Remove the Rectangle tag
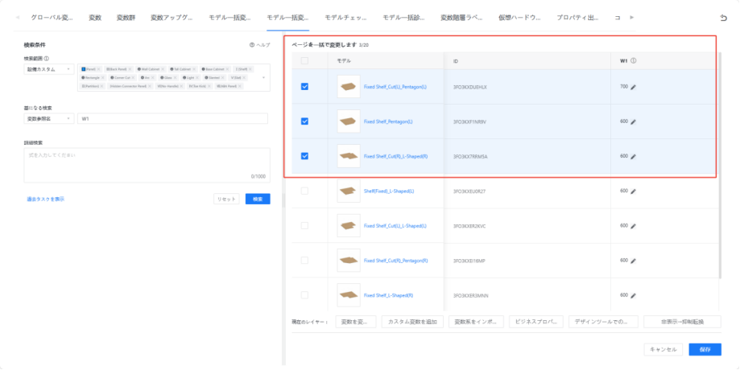This screenshot has width=740, height=370. coord(103,78)
